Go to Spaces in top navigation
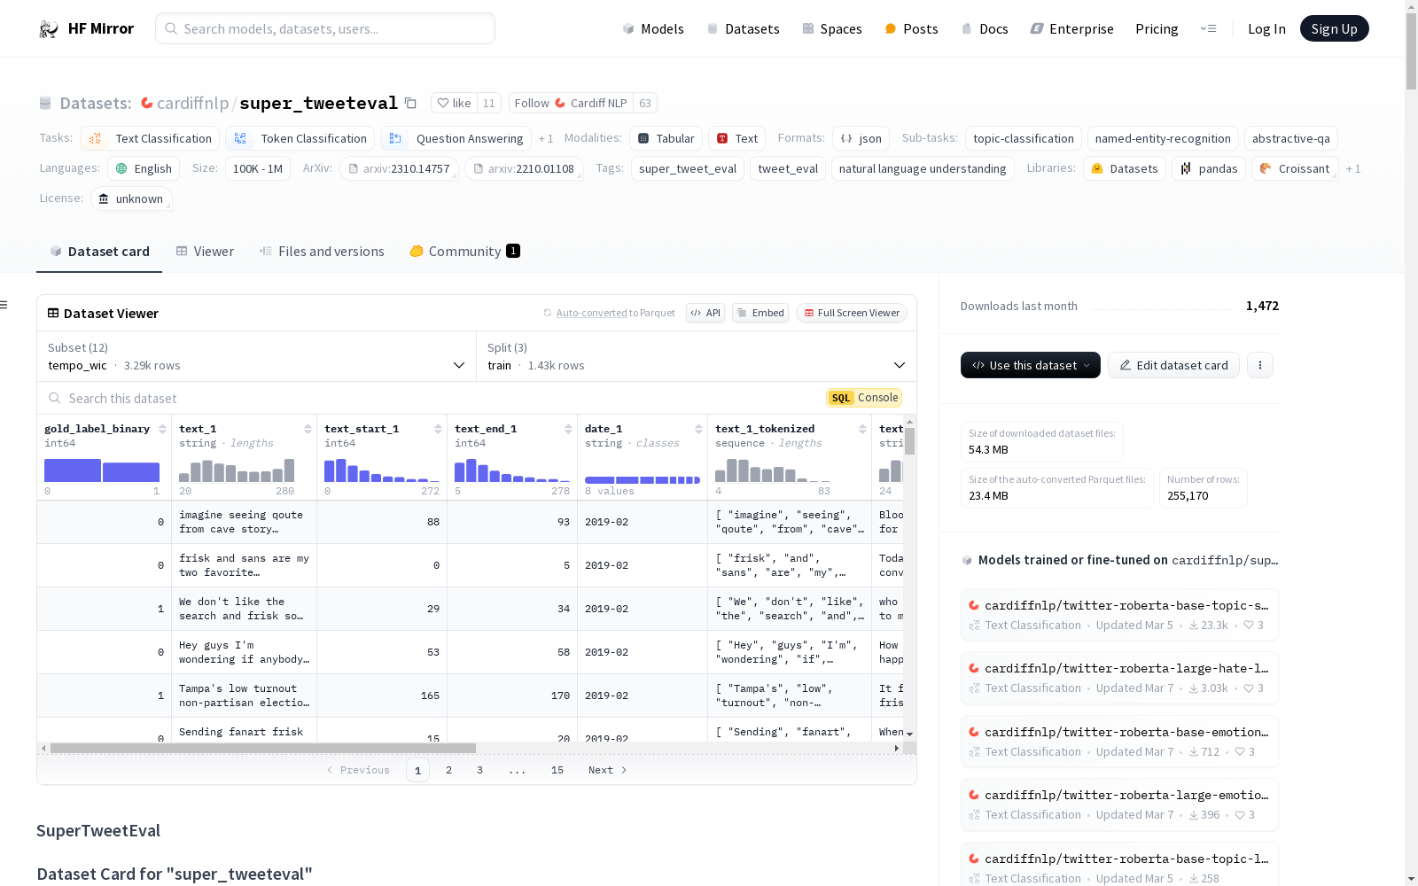The image size is (1418, 886). click(x=831, y=28)
